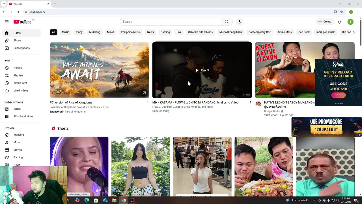Open Microsoft Edge from the taskbar

(x=87, y=200)
